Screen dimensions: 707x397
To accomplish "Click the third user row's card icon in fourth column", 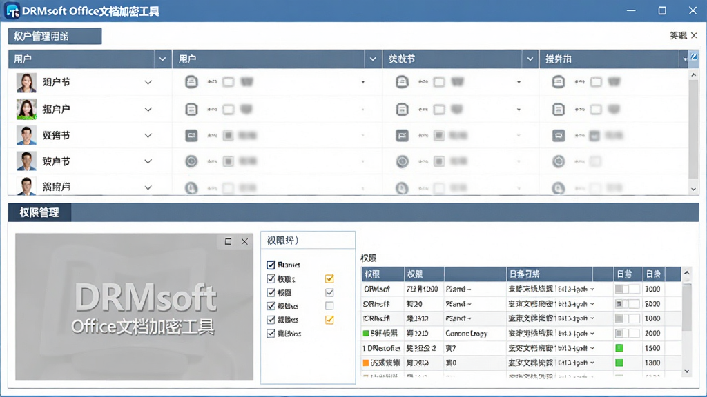I will pos(558,135).
